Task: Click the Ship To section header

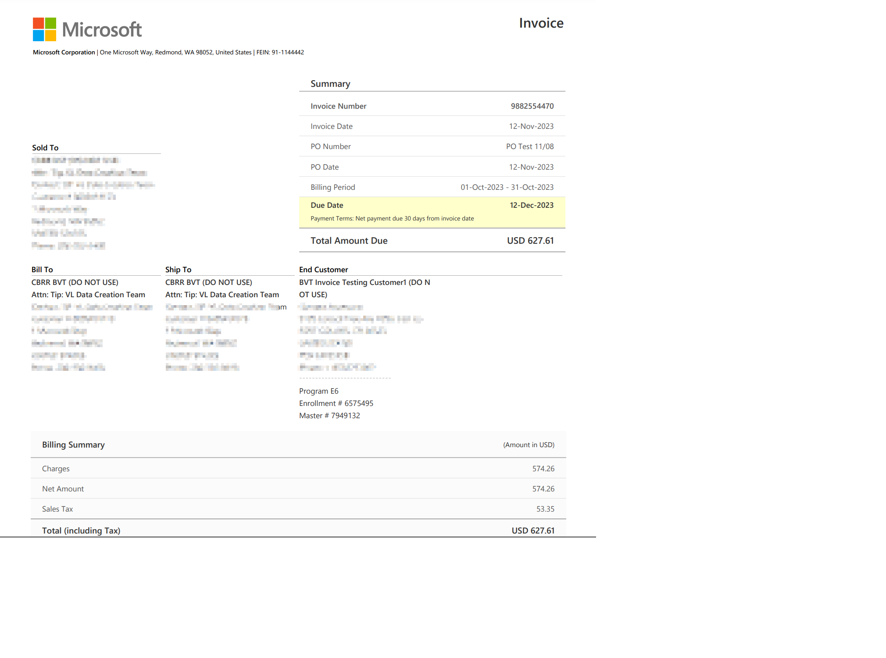Action: point(178,269)
